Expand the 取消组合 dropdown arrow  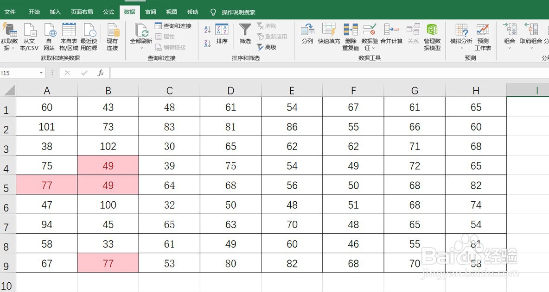tap(531, 48)
